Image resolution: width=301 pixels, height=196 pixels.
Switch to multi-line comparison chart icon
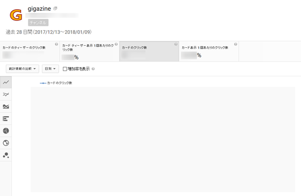pos(6,94)
